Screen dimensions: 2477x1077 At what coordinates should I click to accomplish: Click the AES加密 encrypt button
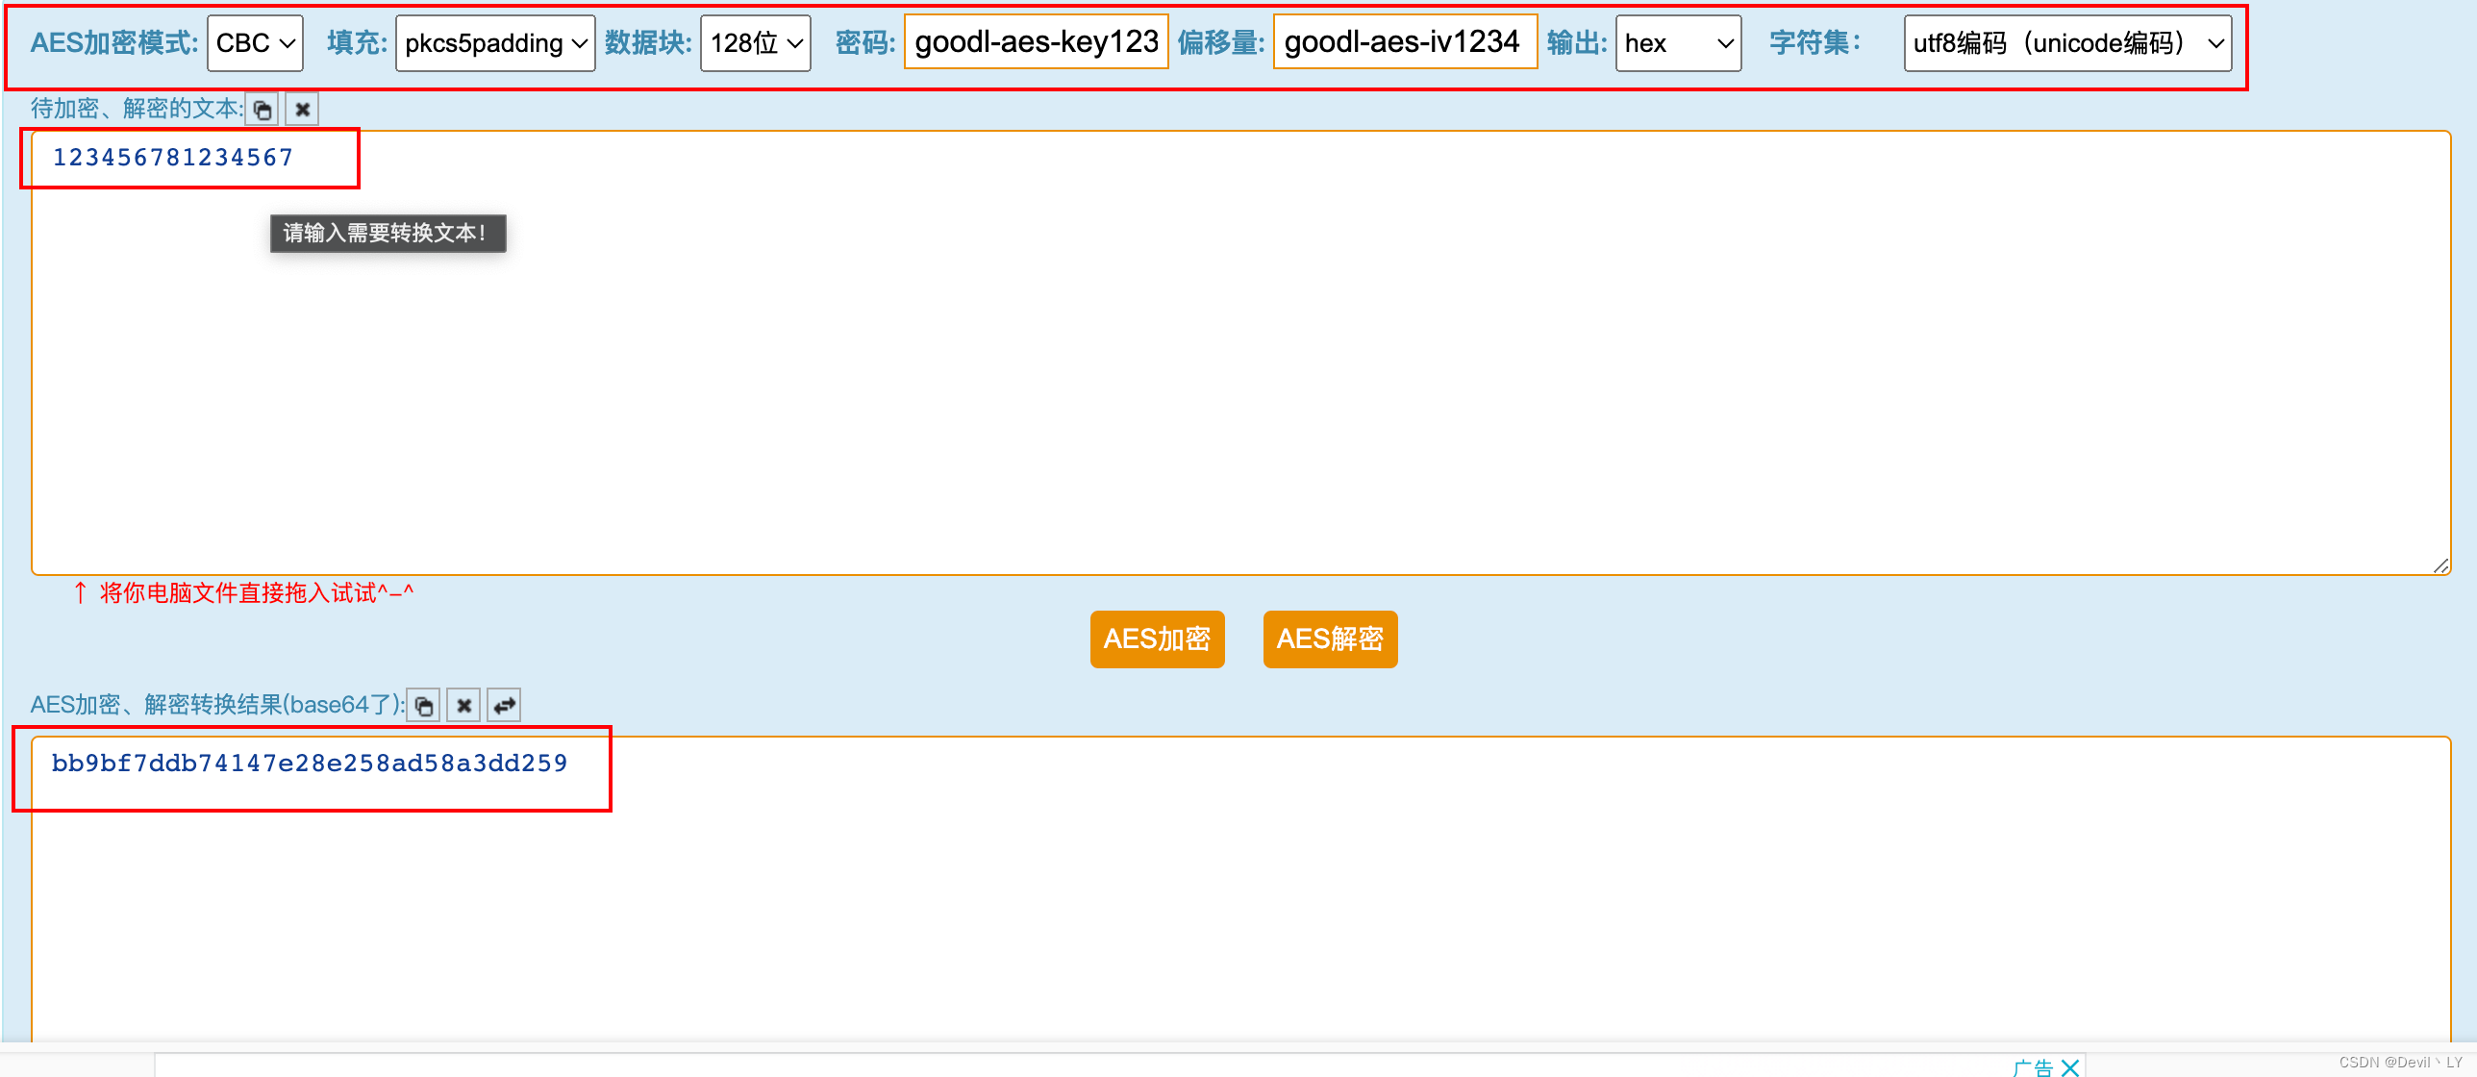[1157, 639]
